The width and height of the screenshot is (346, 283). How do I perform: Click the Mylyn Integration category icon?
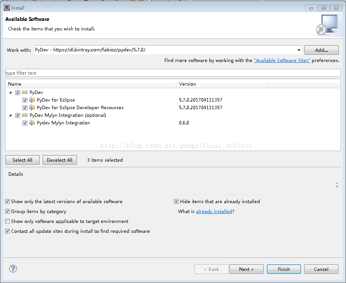pyautogui.click(x=25, y=115)
